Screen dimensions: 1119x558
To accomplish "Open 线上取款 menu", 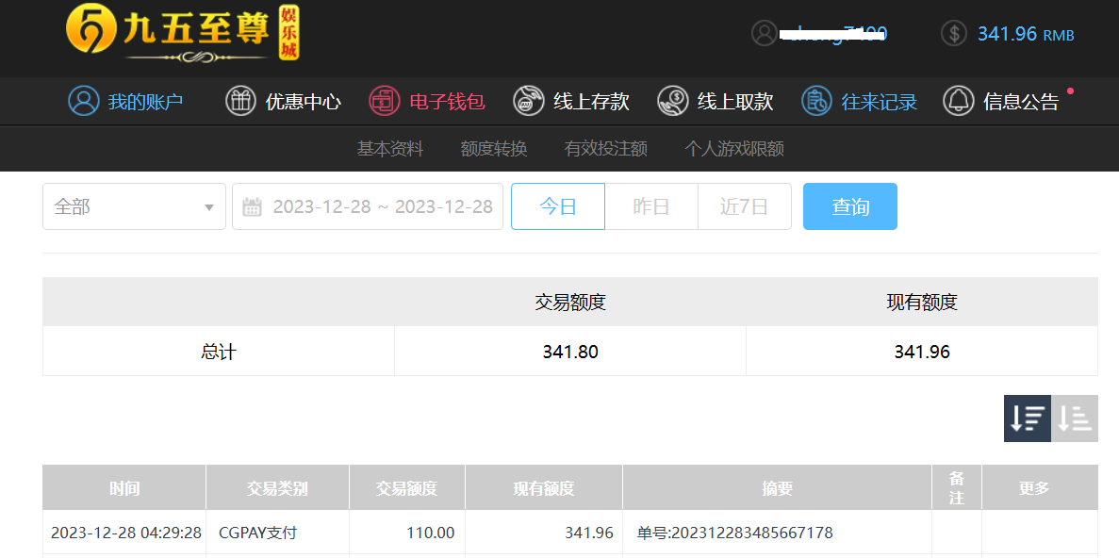I will click(735, 101).
